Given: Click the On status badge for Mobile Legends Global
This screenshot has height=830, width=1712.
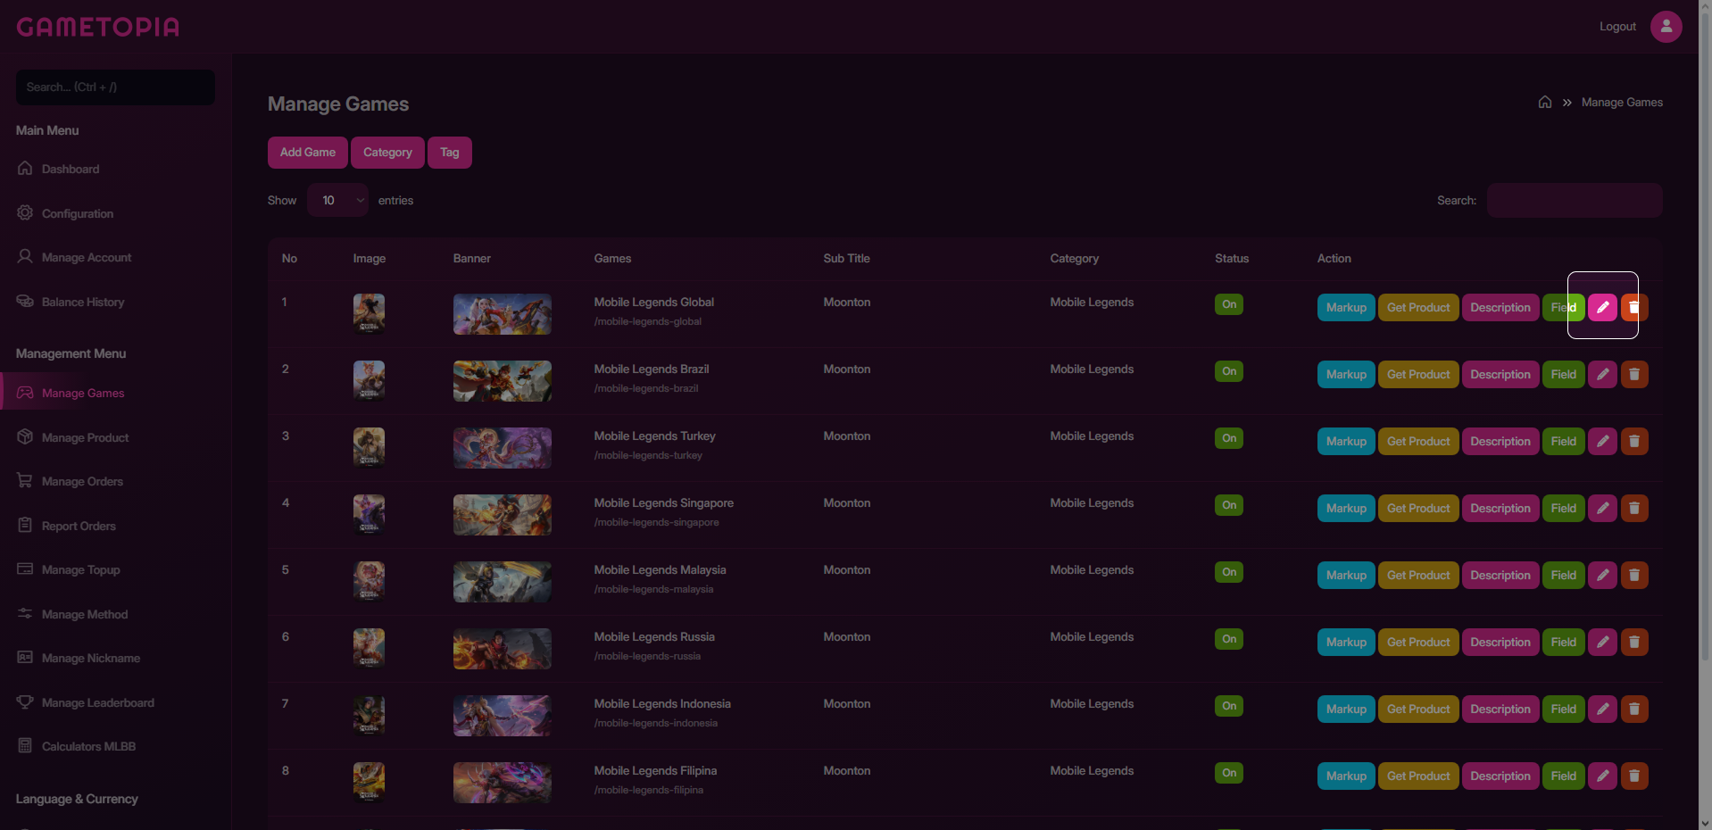Looking at the screenshot, I should coord(1229,304).
